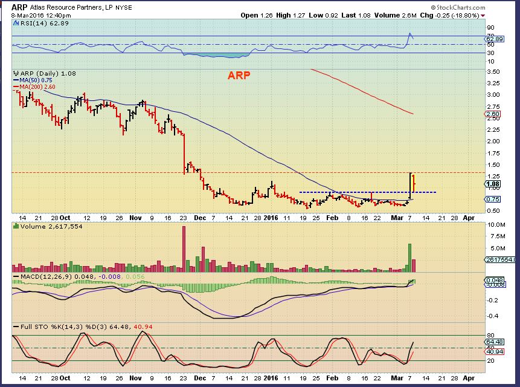Click the High 1.27 value
This screenshot has width=520, height=387.
point(290,15)
